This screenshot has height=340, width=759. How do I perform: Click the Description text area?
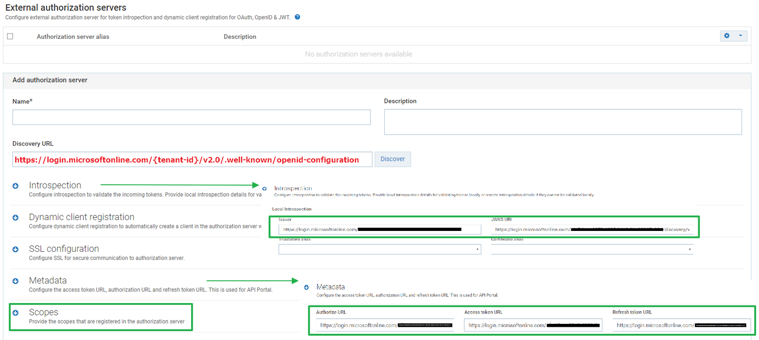(563, 122)
